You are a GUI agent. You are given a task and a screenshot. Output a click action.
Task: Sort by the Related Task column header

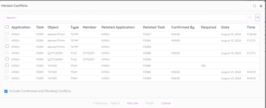154,27
